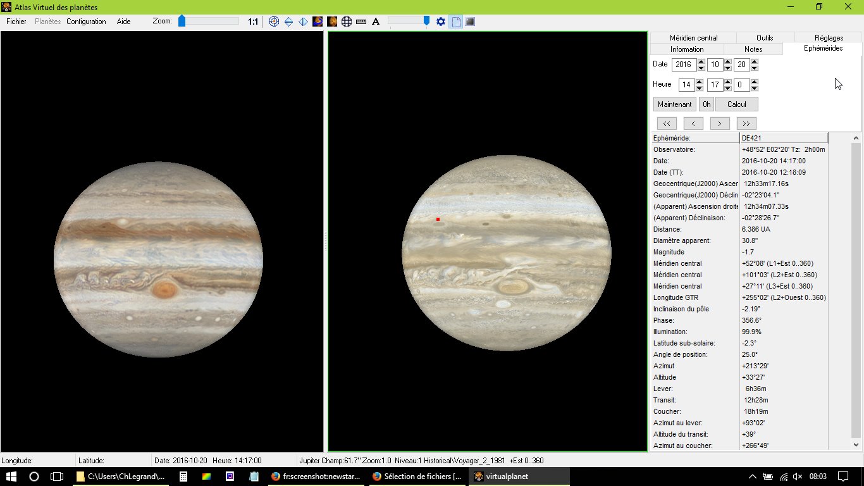Increase the day with the up arrow

tap(754, 62)
